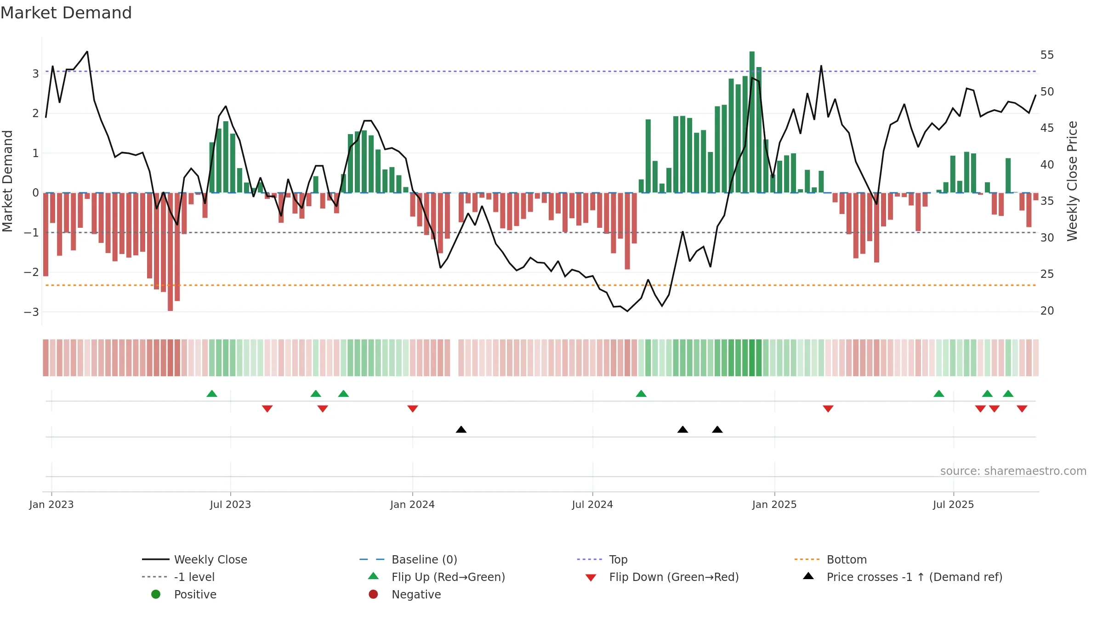Click the source: sharemaestro.com text
The width and height of the screenshot is (1103, 620).
1013,471
